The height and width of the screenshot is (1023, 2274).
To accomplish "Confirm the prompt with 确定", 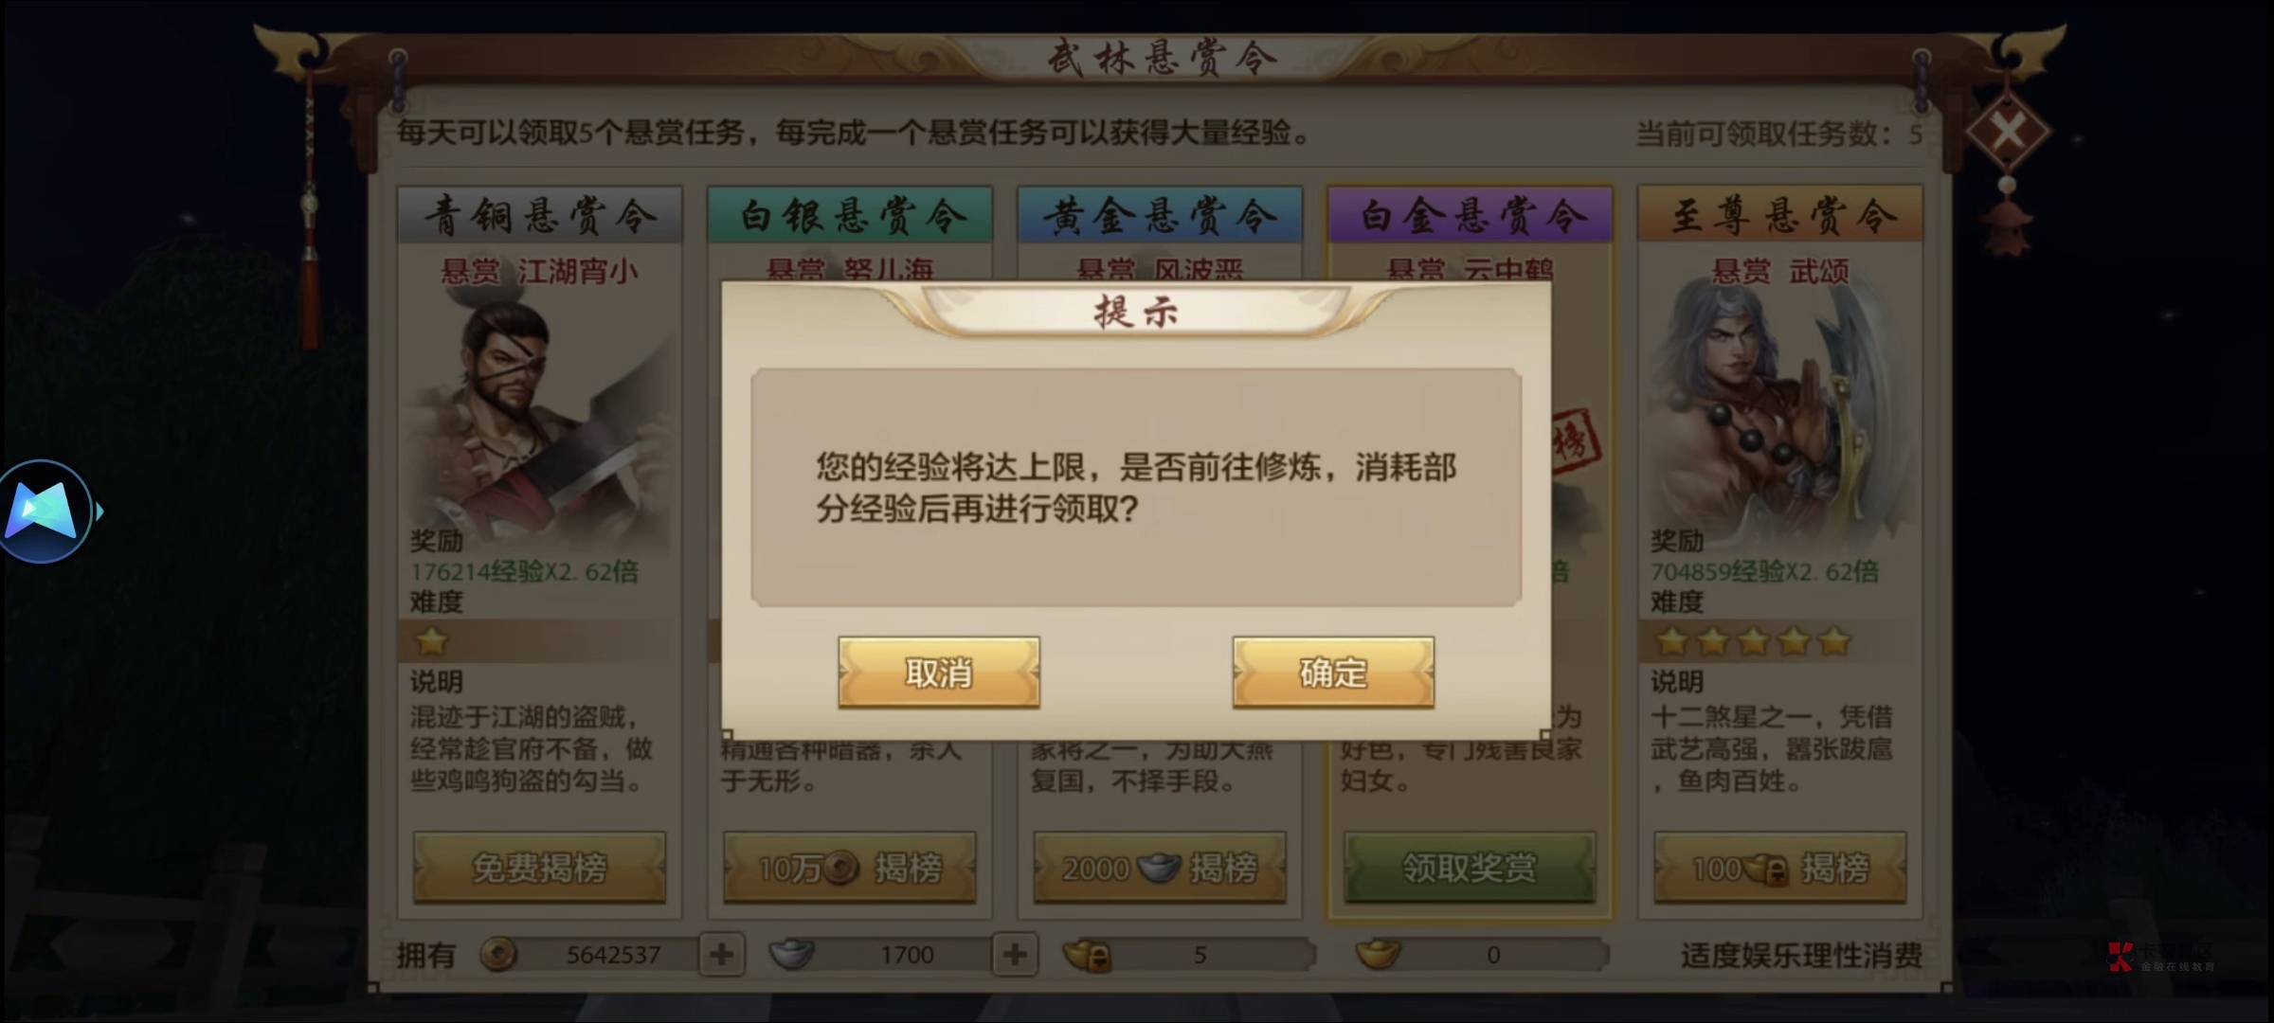I will click(x=1332, y=673).
